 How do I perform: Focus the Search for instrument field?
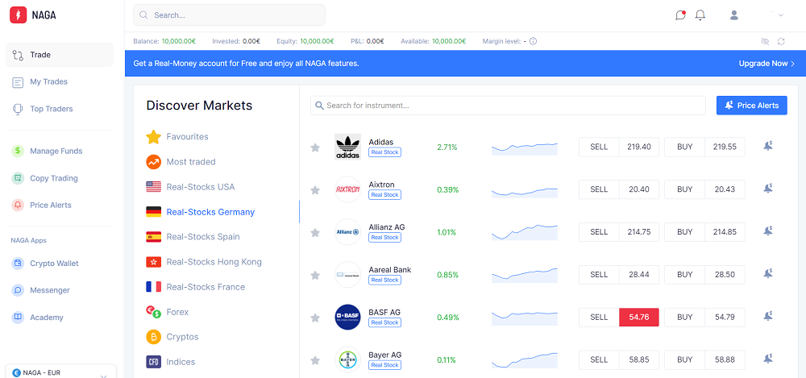(508, 106)
